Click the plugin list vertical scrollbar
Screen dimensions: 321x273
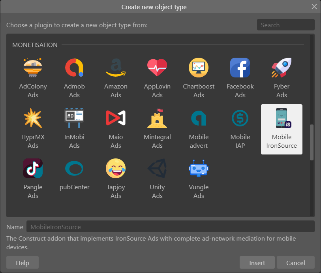click(x=312, y=142)
